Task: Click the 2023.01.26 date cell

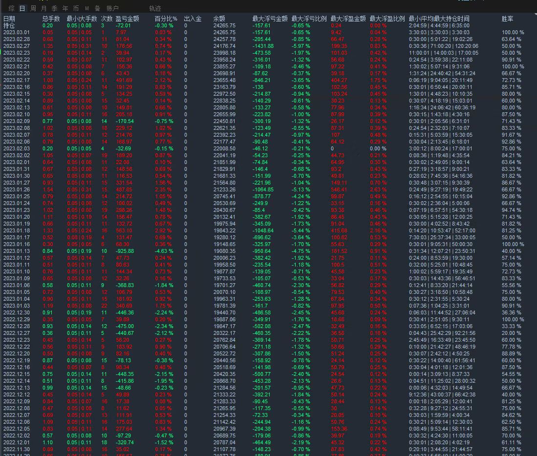Action: click(17, 189)
